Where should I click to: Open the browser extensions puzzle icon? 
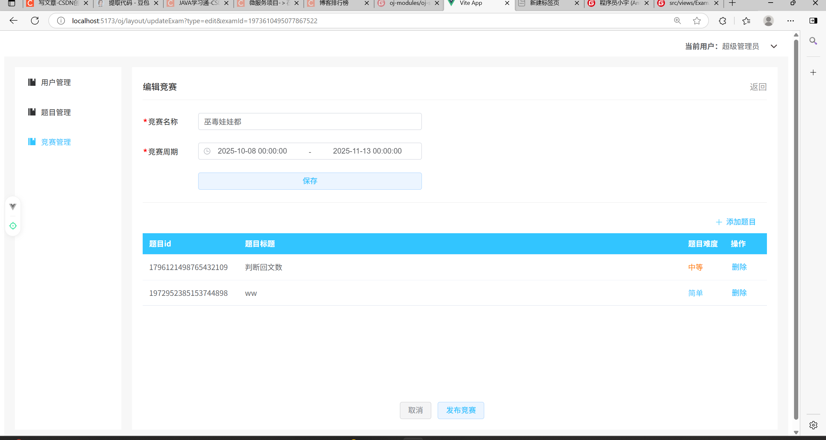click(x=722, y=21)
